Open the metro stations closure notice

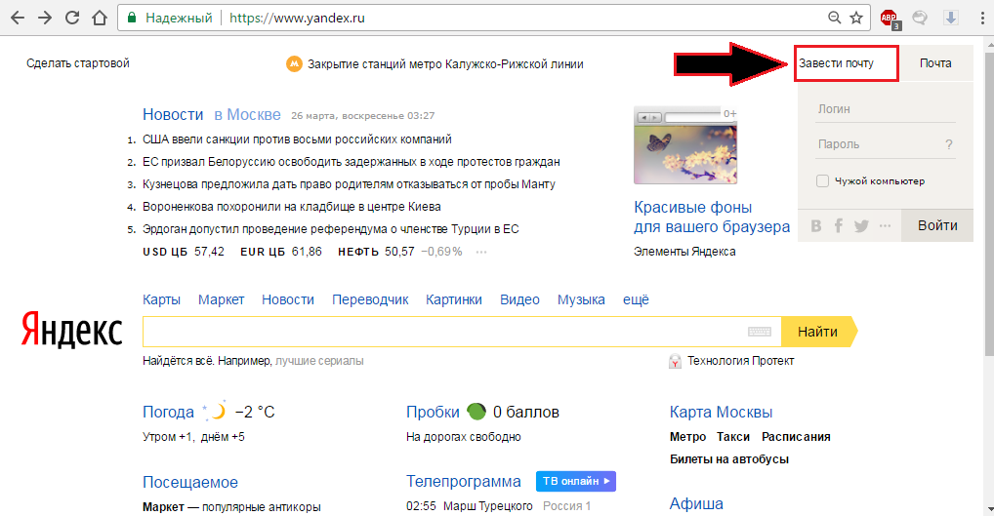(x=445, y=64)
